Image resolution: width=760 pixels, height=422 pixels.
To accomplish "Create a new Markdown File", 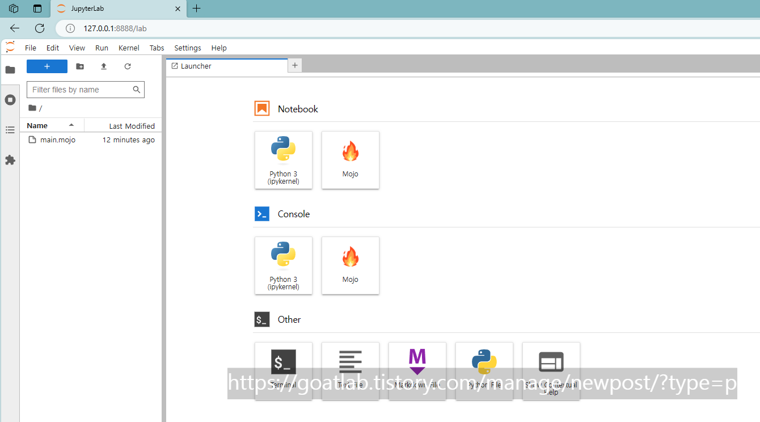I will [417, 371].
